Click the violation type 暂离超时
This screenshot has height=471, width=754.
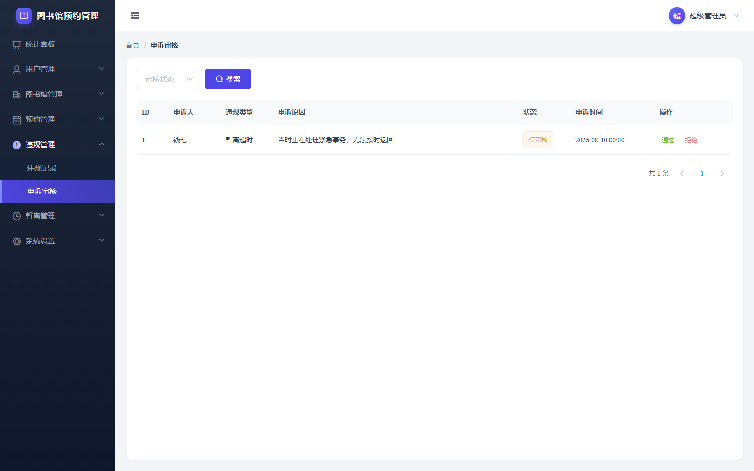(x=239, y=140)
